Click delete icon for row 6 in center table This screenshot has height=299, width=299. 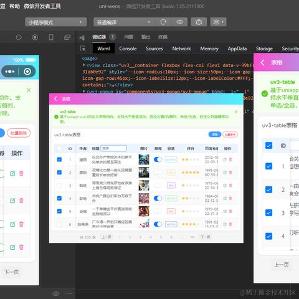pyautogui.click(x=230, y=224)
